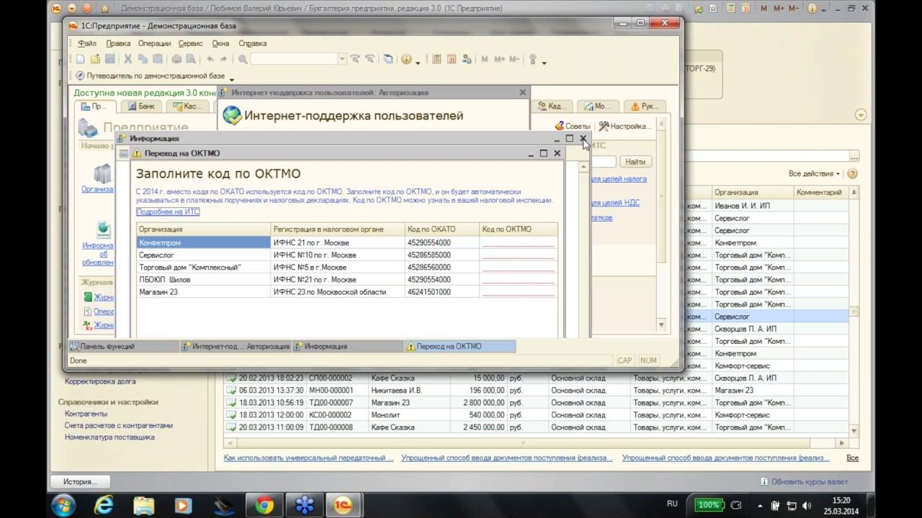The height and width of the screenshot is (518, 922).
Task: Click the Find magnifier toolbar icon
Action: point(243,59)
